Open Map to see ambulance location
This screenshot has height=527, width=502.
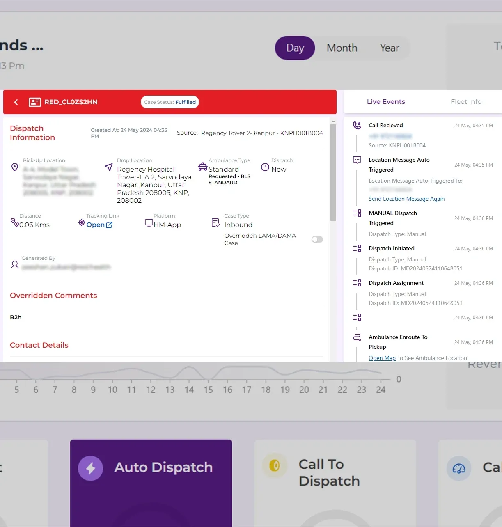pyautogui.click(x=382, y=358)
